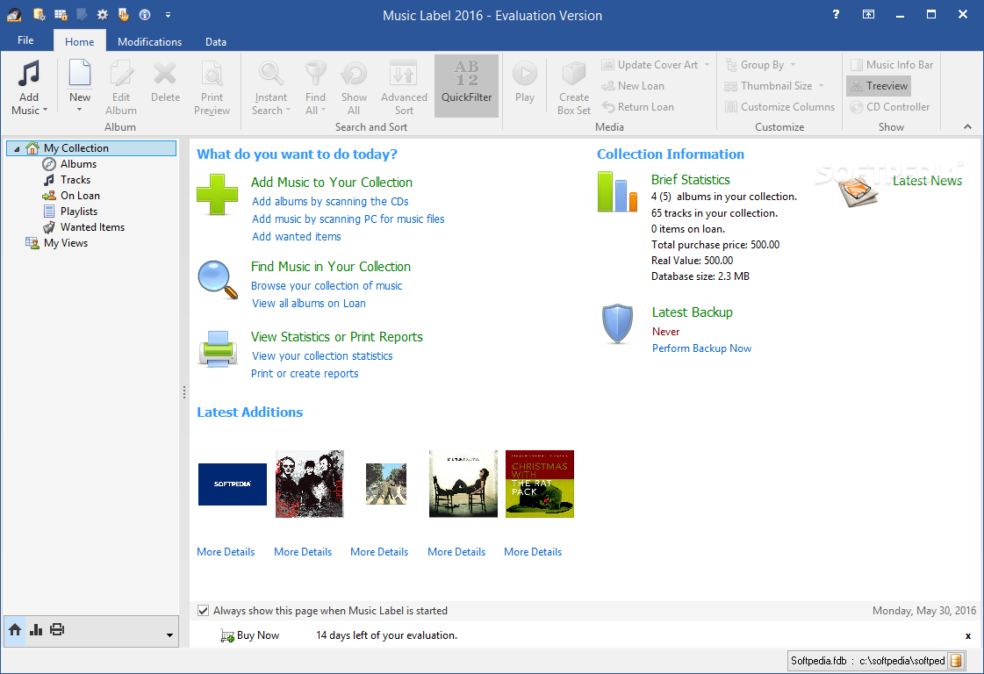Open the Group By dropdown
The height and width of the screenshot is (674, 984).
[794, 65]
